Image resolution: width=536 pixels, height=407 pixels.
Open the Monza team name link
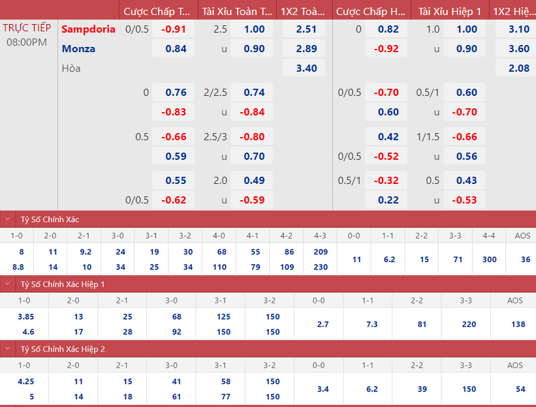(78, 48)
